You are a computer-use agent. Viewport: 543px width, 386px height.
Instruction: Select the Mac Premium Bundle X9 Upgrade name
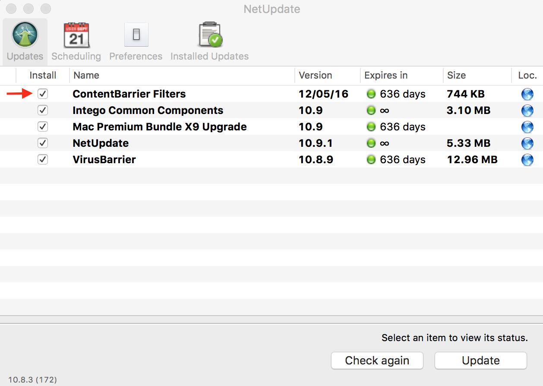pyautogui.click(x=160, y=127)
